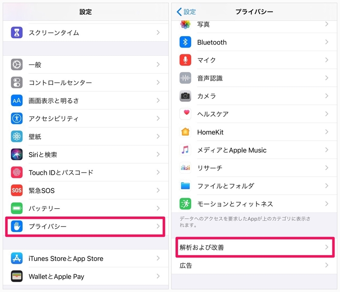The height and width of the screenshot is (292, 340).
Task: Tap the blue privacy hand icon
Action: [17, 226]
